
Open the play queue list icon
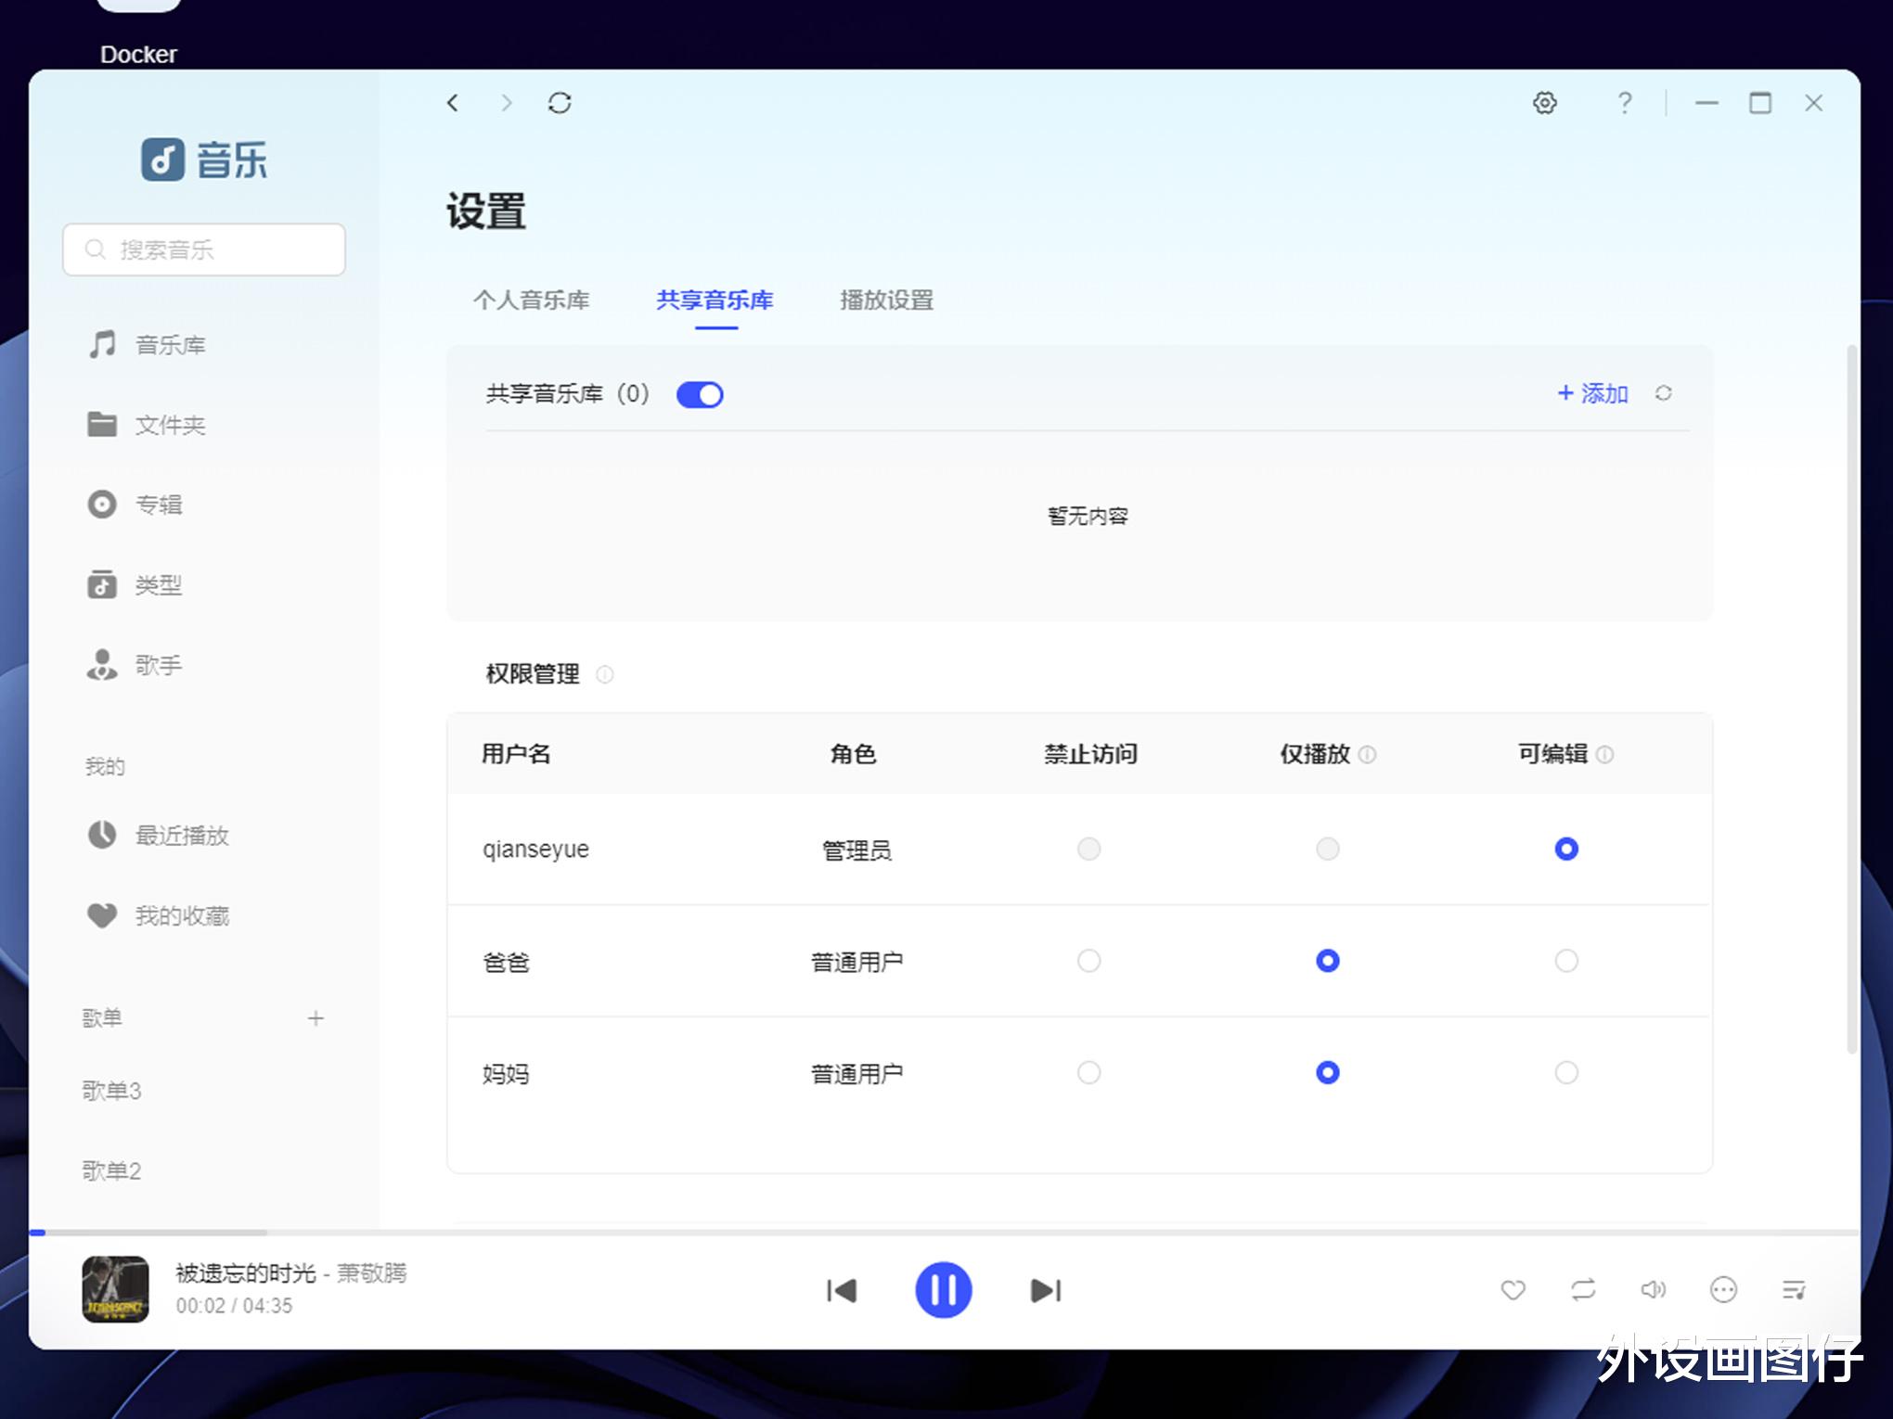click(x=1794, y=1290)
